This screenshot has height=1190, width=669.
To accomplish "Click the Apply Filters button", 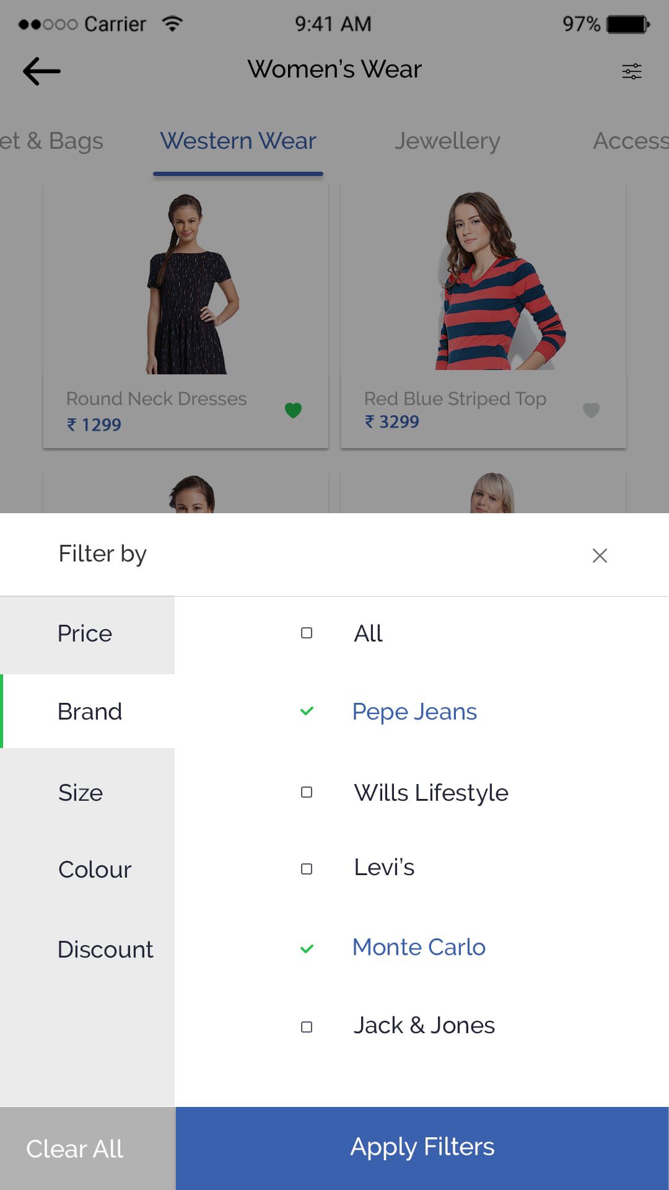I will click(422, 1148).
